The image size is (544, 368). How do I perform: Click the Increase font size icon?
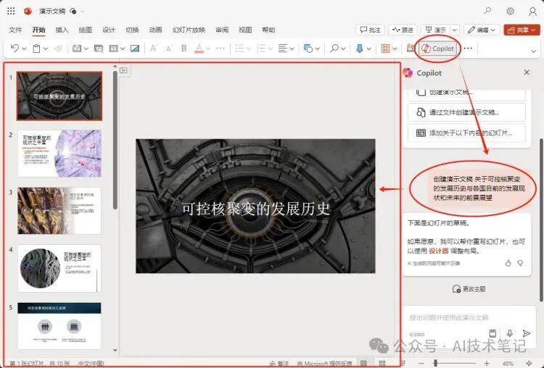153,49
